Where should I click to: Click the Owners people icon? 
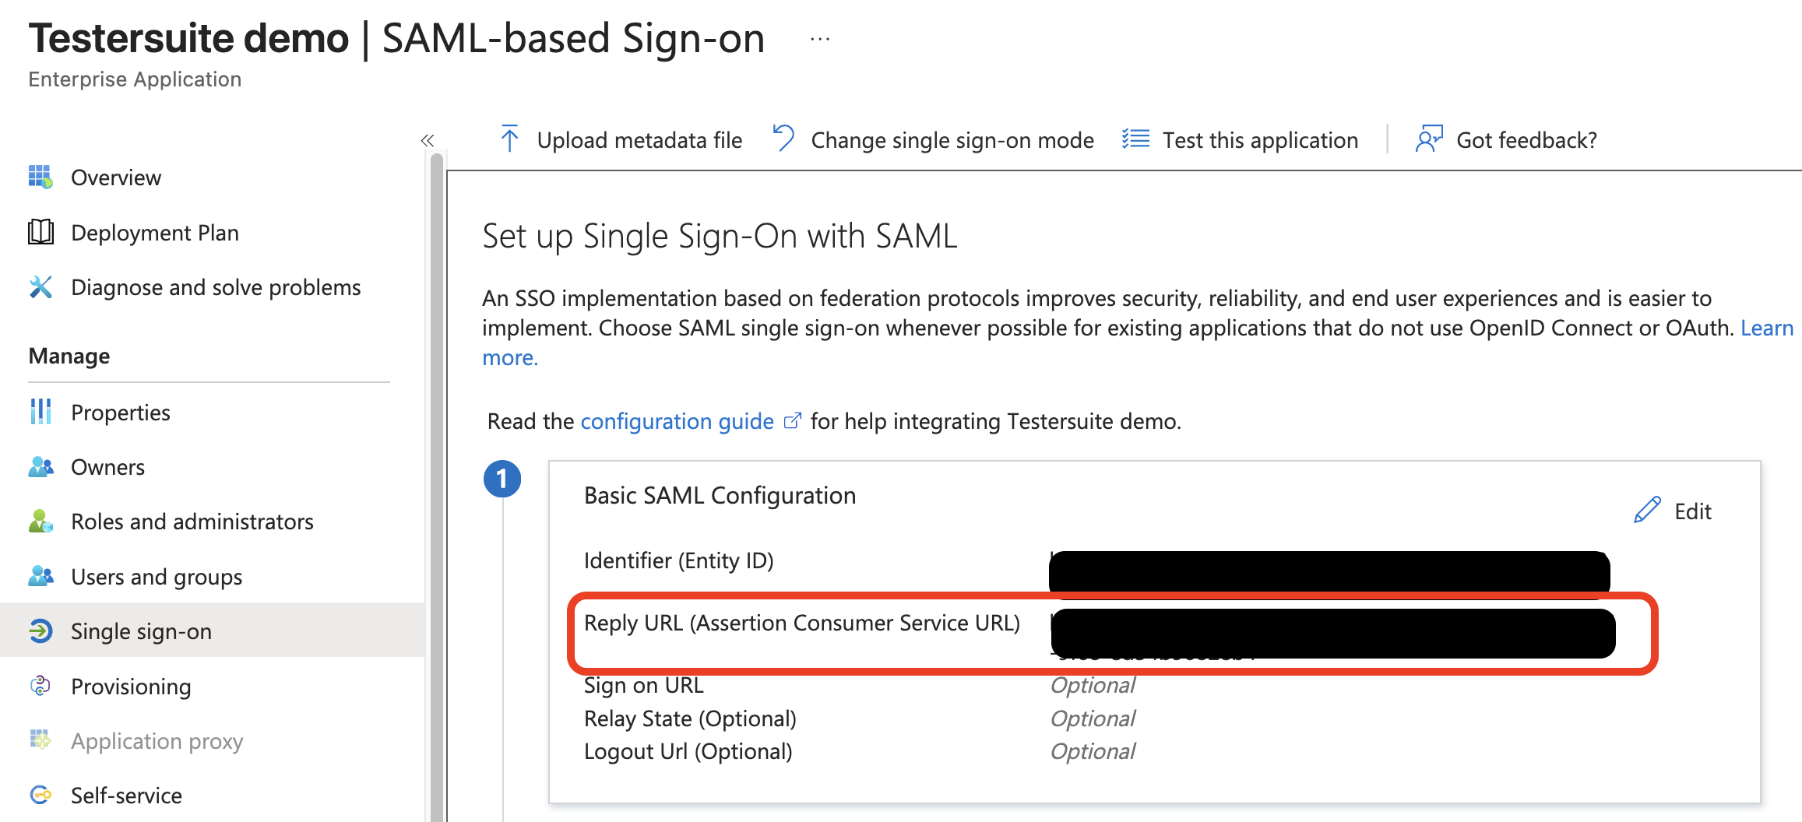tap(40, 467)
